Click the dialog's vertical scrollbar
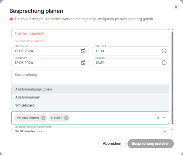 pos(172,76)
